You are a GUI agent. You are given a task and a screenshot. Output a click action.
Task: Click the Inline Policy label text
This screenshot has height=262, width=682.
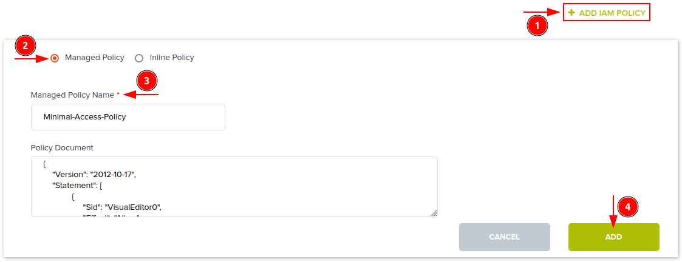point(171,58)
